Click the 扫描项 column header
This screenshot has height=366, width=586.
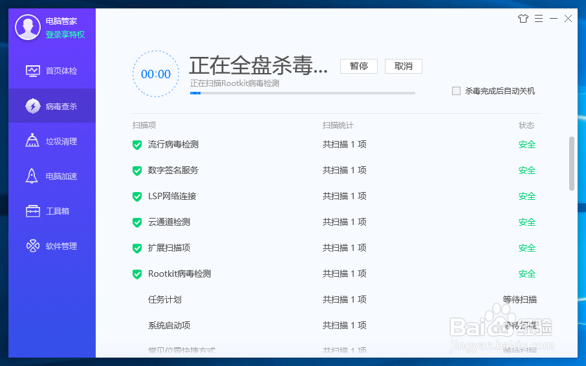tap(144, 125)
